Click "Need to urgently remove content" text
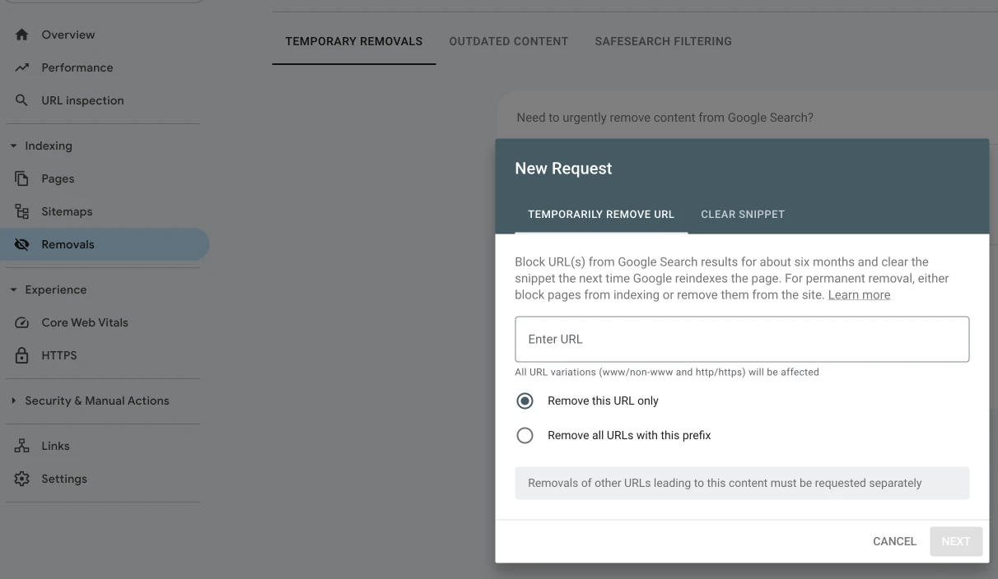The width and height of the screenshot is (998, 579). point(665,118)
